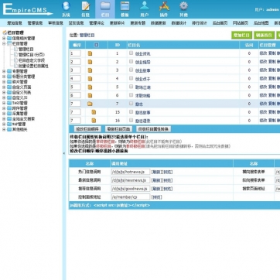Select 栏目自定义字段 in the tree

pos(32,60)
